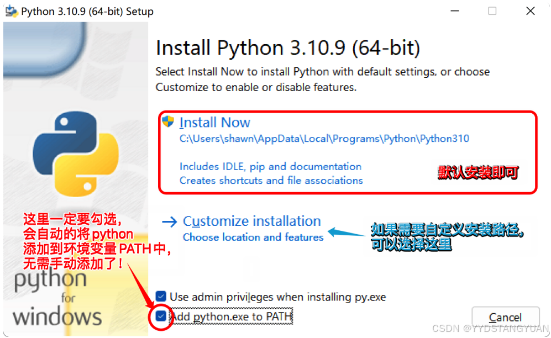The height and width of the screenshot is (338, 551).
Task: Click the default install path text
Action: click(324, 139)
